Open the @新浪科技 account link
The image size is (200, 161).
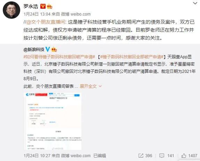point(34,49)
